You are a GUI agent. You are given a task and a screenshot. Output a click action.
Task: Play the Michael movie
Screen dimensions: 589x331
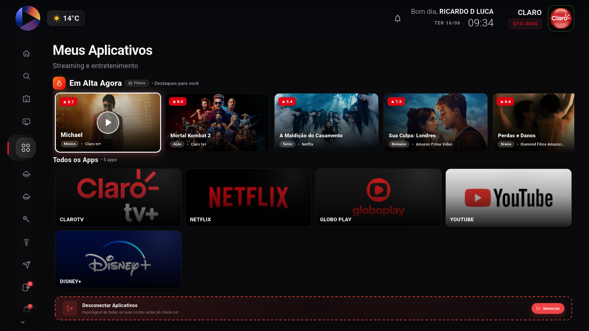(x=108, y=123)
